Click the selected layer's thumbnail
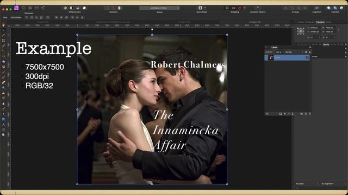 tap(271, 58)
